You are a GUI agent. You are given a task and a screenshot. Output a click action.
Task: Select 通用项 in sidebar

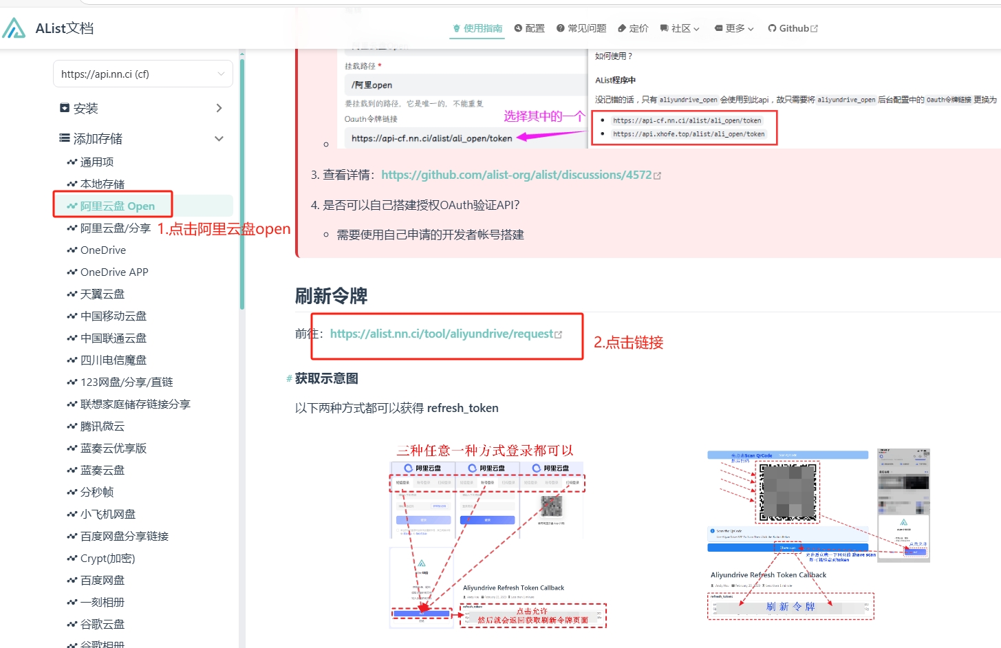(x=97, y=162)
